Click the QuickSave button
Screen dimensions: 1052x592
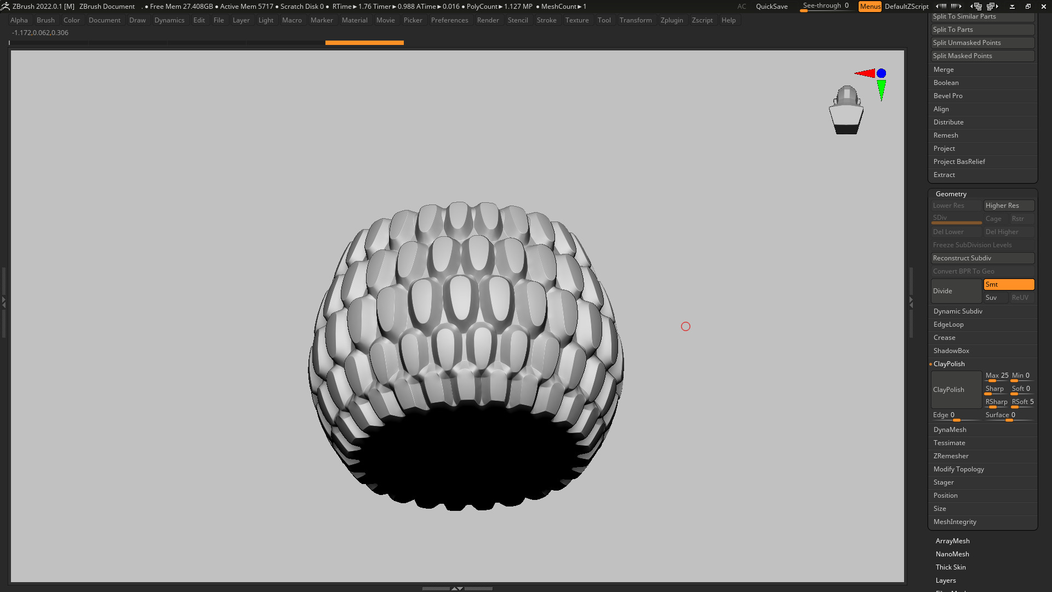[x=771, y=7]
